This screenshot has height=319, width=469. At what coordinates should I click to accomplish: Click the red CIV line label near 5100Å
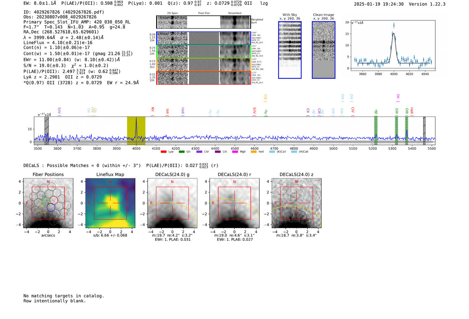[353, 112]
